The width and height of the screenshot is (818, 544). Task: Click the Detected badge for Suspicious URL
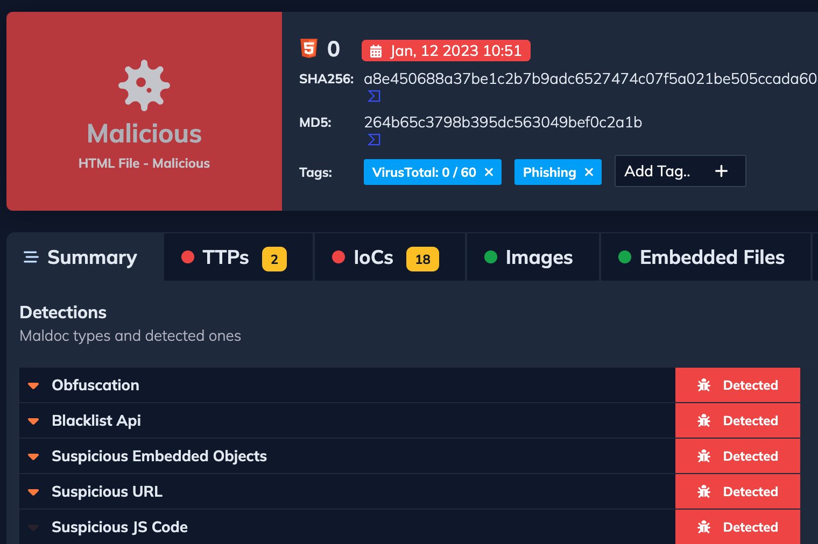(737, 491)
